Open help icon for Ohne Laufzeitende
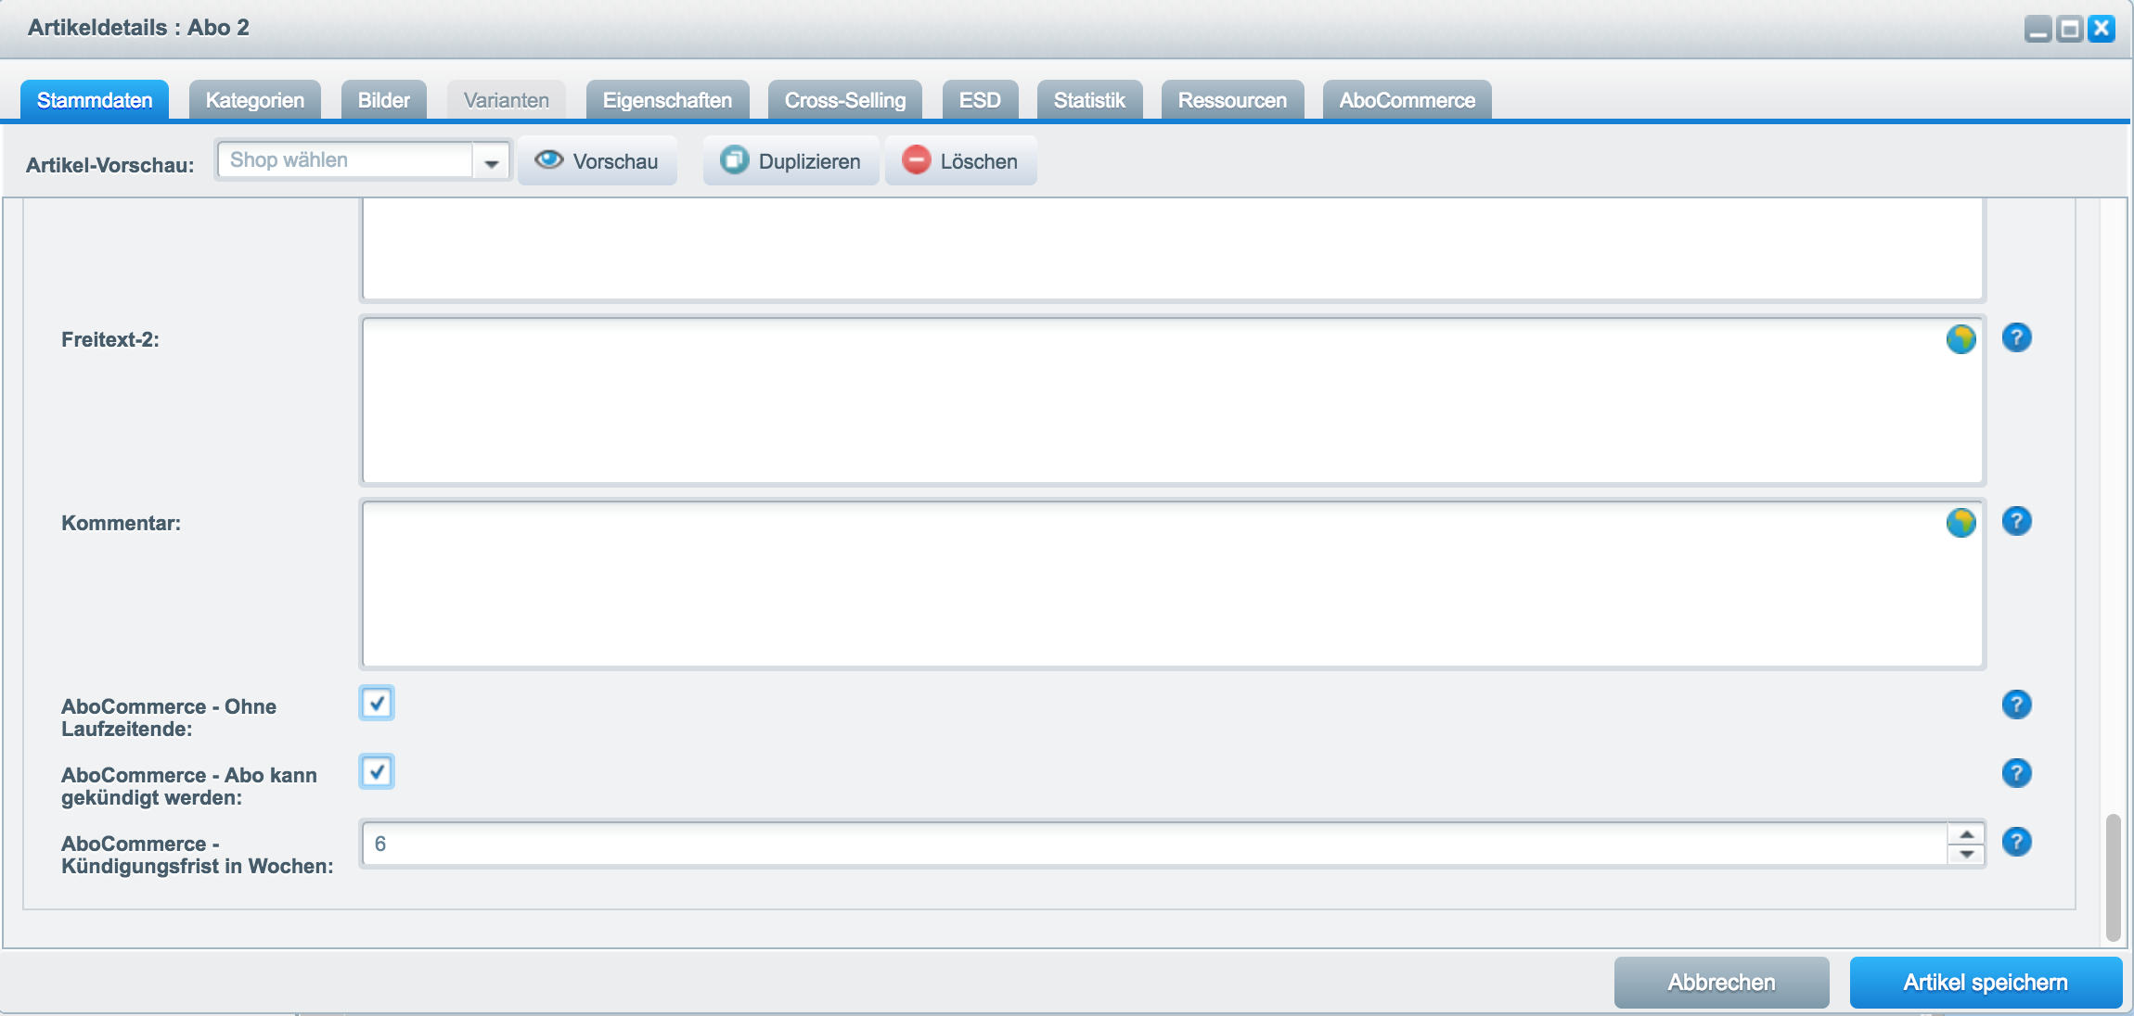Image resolution: width=2134 pixels, height=1016 pixels. 2016,705
